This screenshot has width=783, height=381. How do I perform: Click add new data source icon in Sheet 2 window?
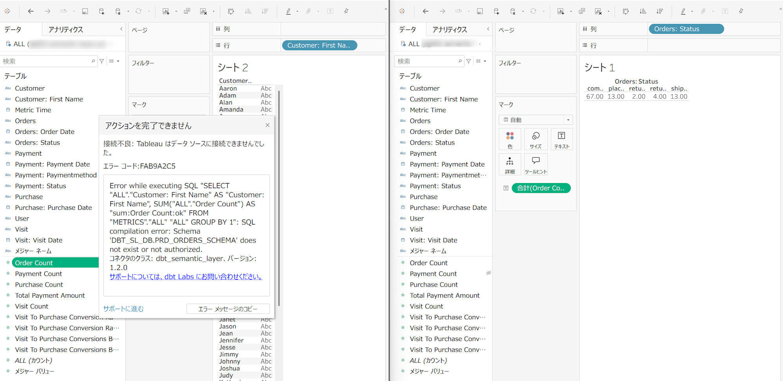(101, 11)
